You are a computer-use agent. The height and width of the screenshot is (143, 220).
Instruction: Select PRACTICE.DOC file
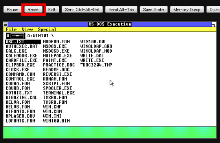point(59,65)
